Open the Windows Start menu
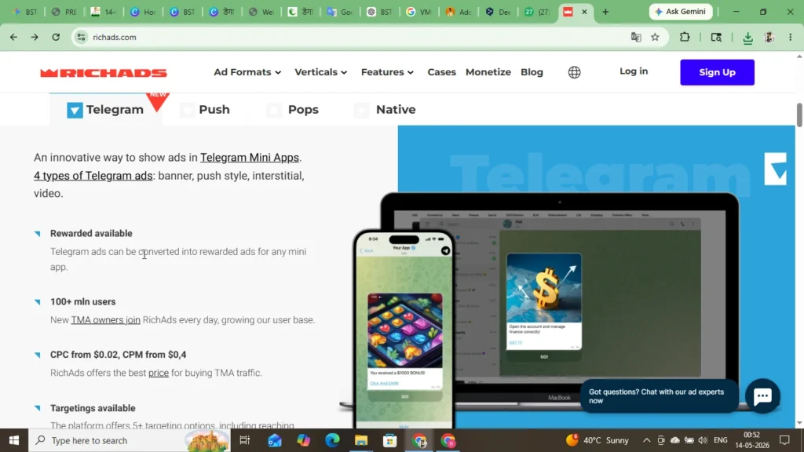Viewport: 804px width, 452px height. tap(14, 440)
